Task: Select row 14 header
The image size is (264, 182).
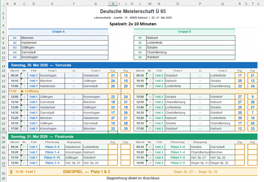Action: click(3, 66)
